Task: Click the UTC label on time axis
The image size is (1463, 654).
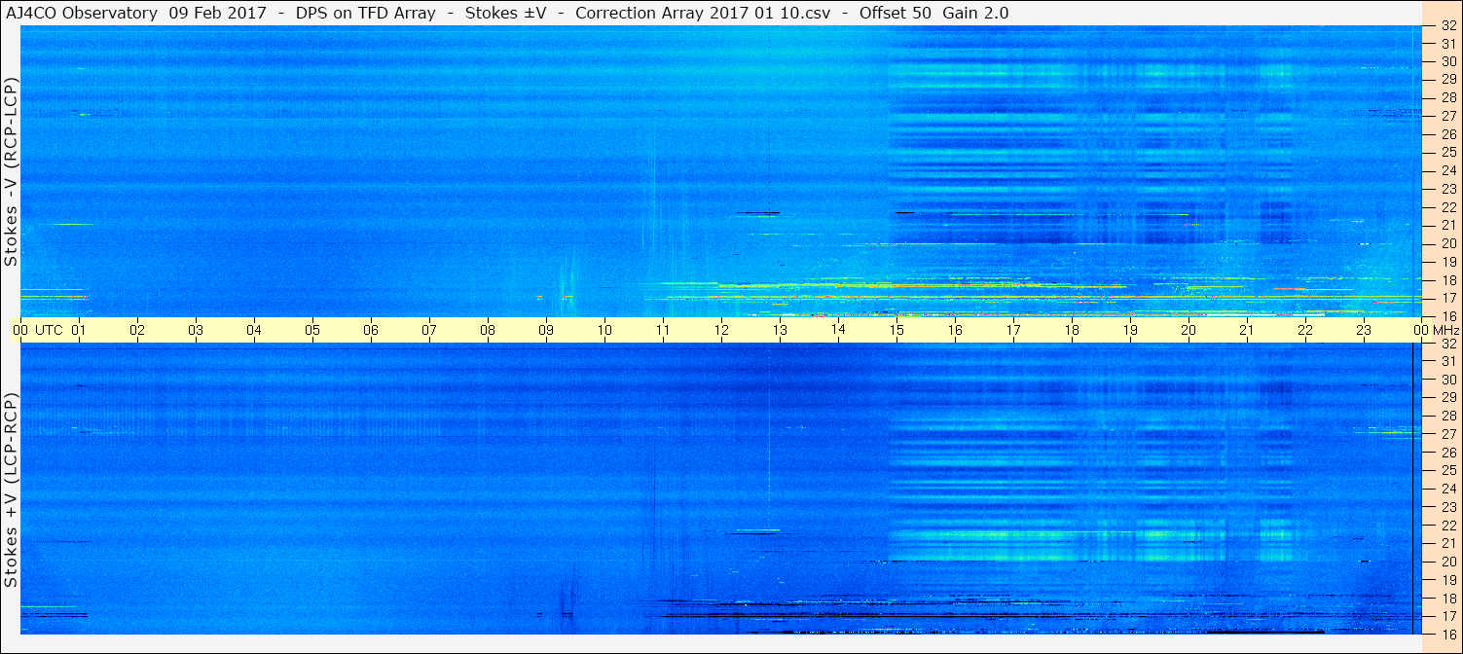Action: coord(49,330)
